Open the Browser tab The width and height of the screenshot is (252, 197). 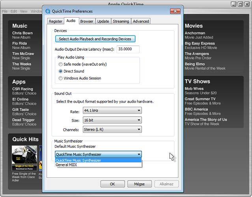[87, 21]
